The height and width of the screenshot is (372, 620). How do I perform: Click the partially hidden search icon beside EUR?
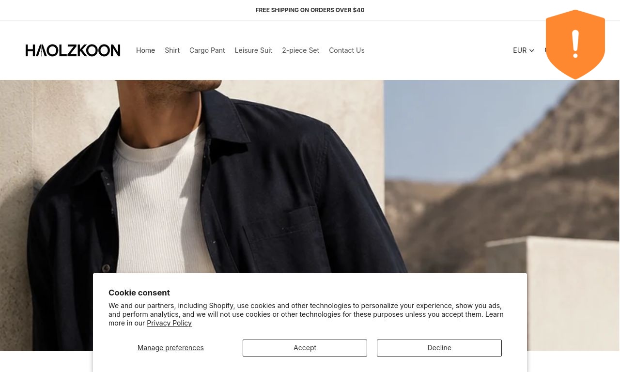tap(546, 50)
